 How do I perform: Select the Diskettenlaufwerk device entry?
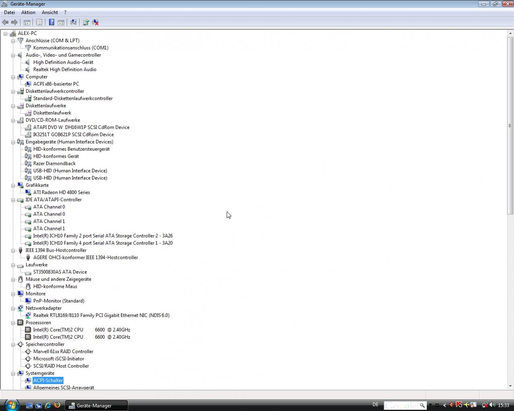point(52,113)
